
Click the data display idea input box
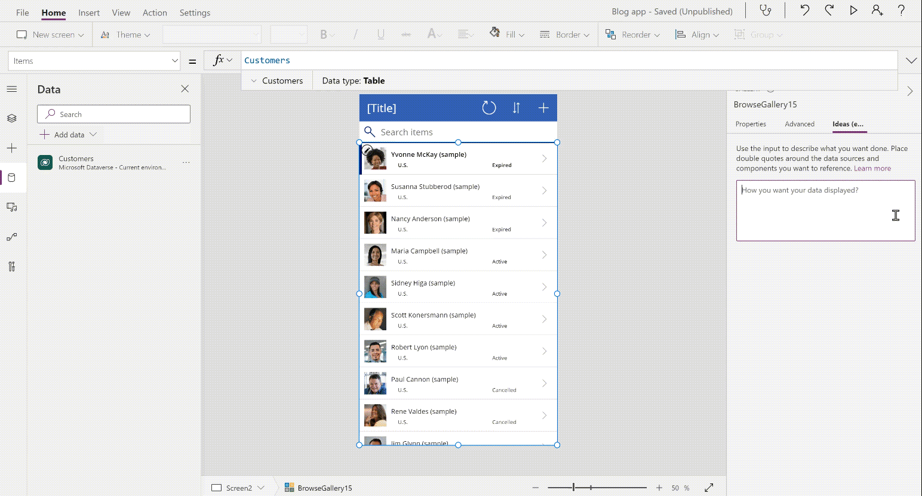(825, 210)
